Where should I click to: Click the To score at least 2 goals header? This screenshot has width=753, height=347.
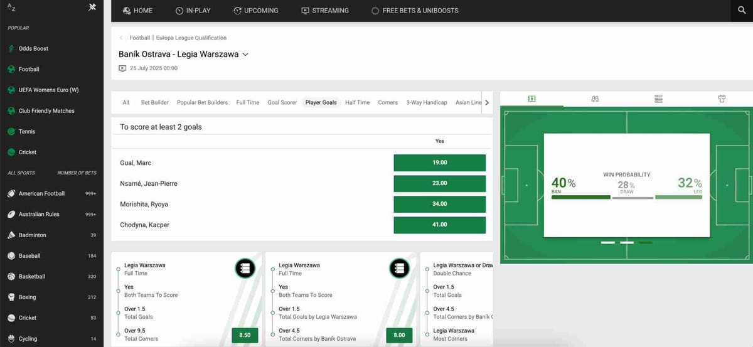click(x=161, y=127)
